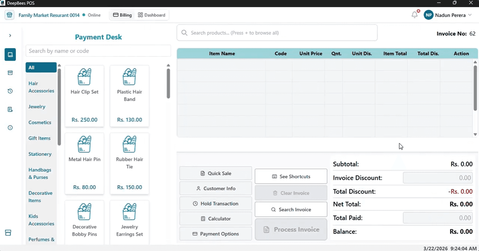Screen dimensions: 479x251
Task: Add the Decorative Bobby Pins product
Action: point(85,222)
